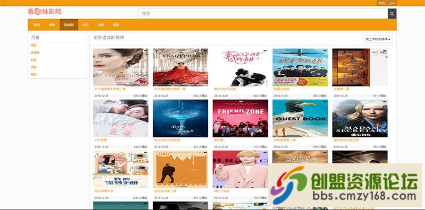Click title link 我的保姆手册
Viewport: 425px width, 210px height.
pos(104,191)
